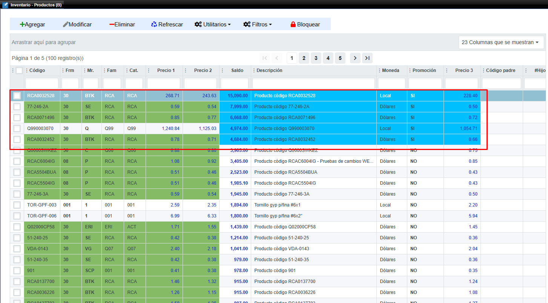
Task: Click the Modificar pencil icon
Action: coord(66,24)
